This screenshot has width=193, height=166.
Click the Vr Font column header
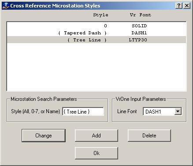(141, 15)
